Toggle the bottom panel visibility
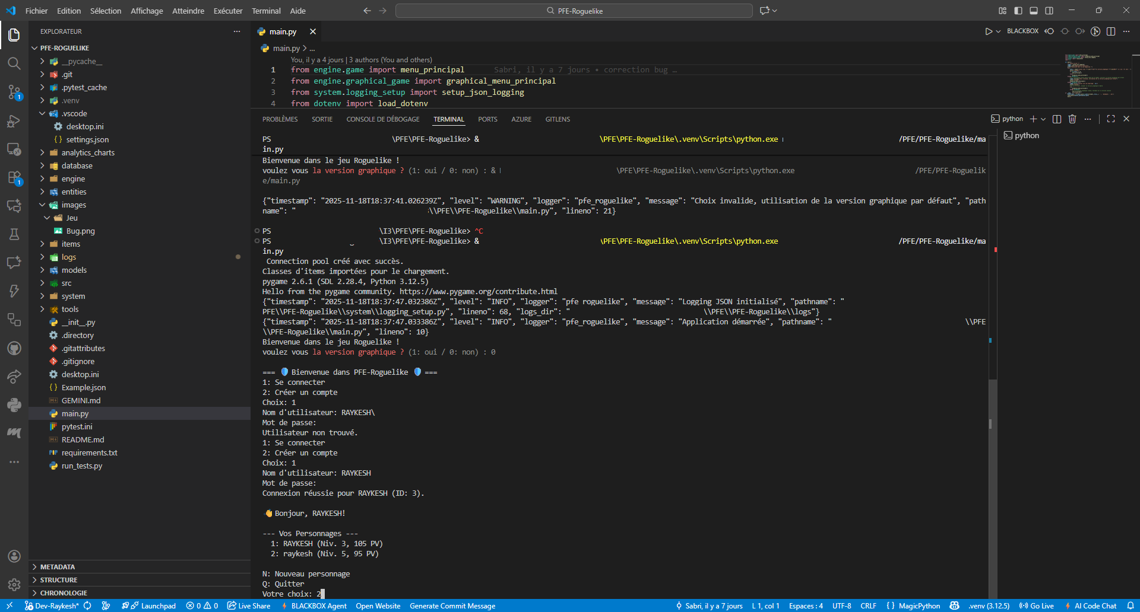This screenshot has width=1140, height=612. (1034, 11)
